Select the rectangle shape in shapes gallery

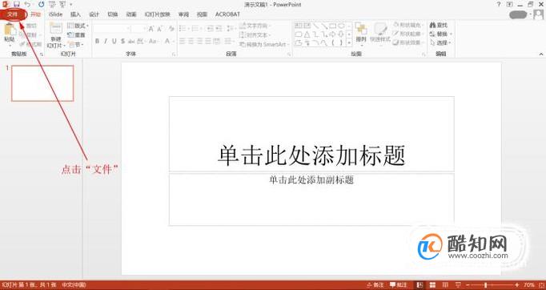[332, 26]
